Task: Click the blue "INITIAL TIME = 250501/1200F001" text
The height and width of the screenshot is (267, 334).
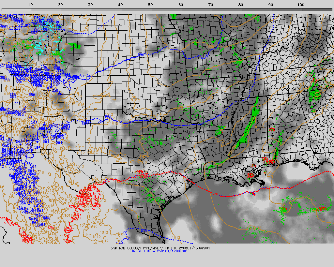Action: coord(160,251)
